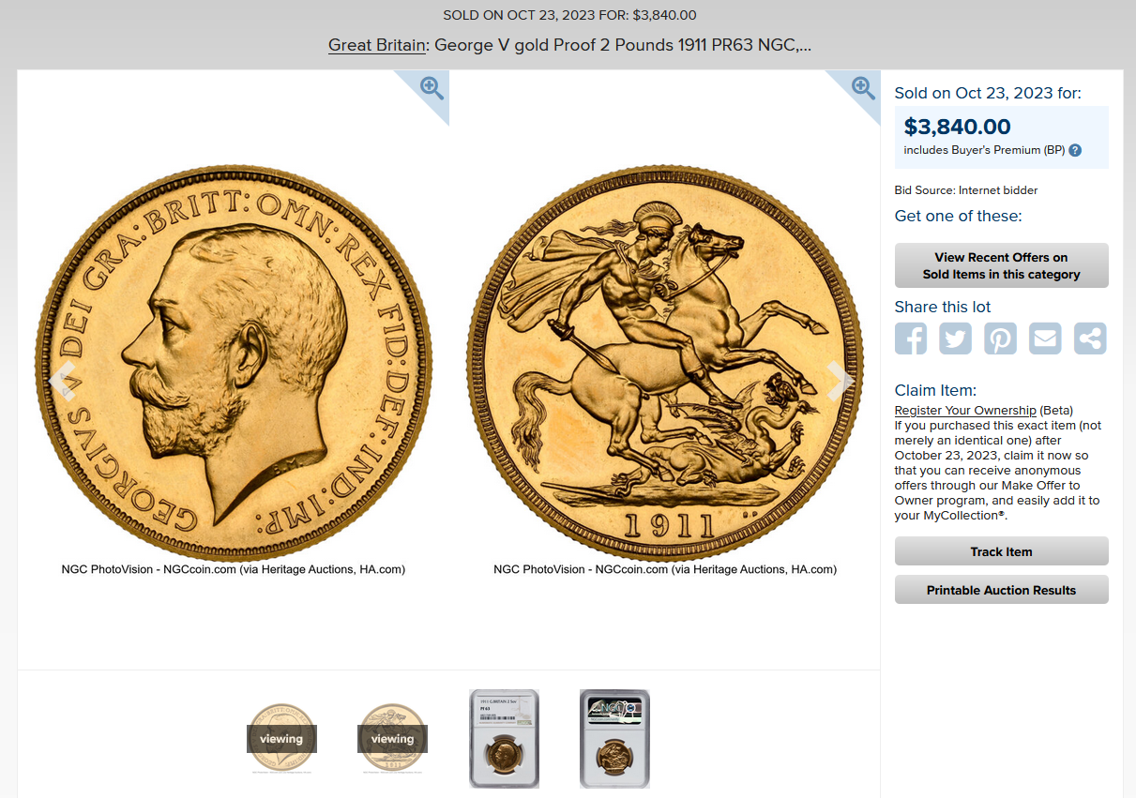Image resolution: width=1136 pixels, height=798 pixels.
Task: Share this lot on Twitter
Action: (x=956, y=339)
